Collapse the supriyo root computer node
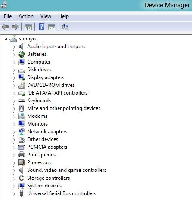Screen dimensions: 192x199 6,39
